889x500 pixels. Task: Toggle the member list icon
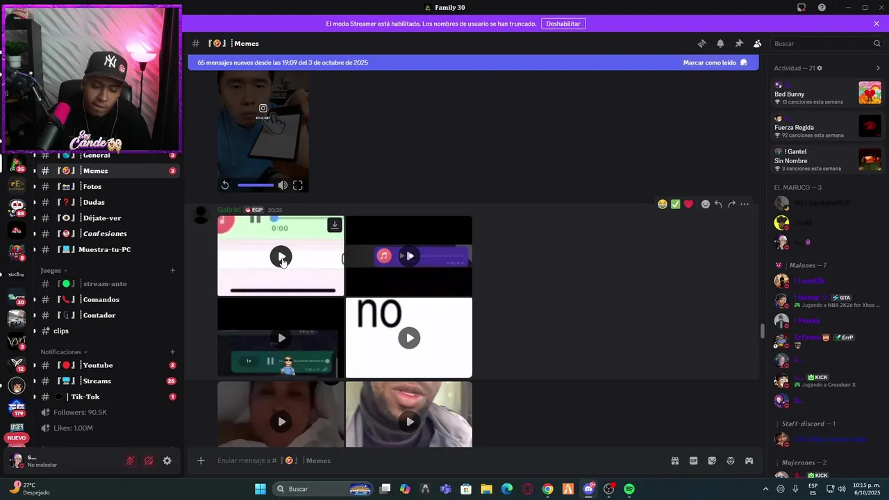pyautogui.click(x=758, y=44)
